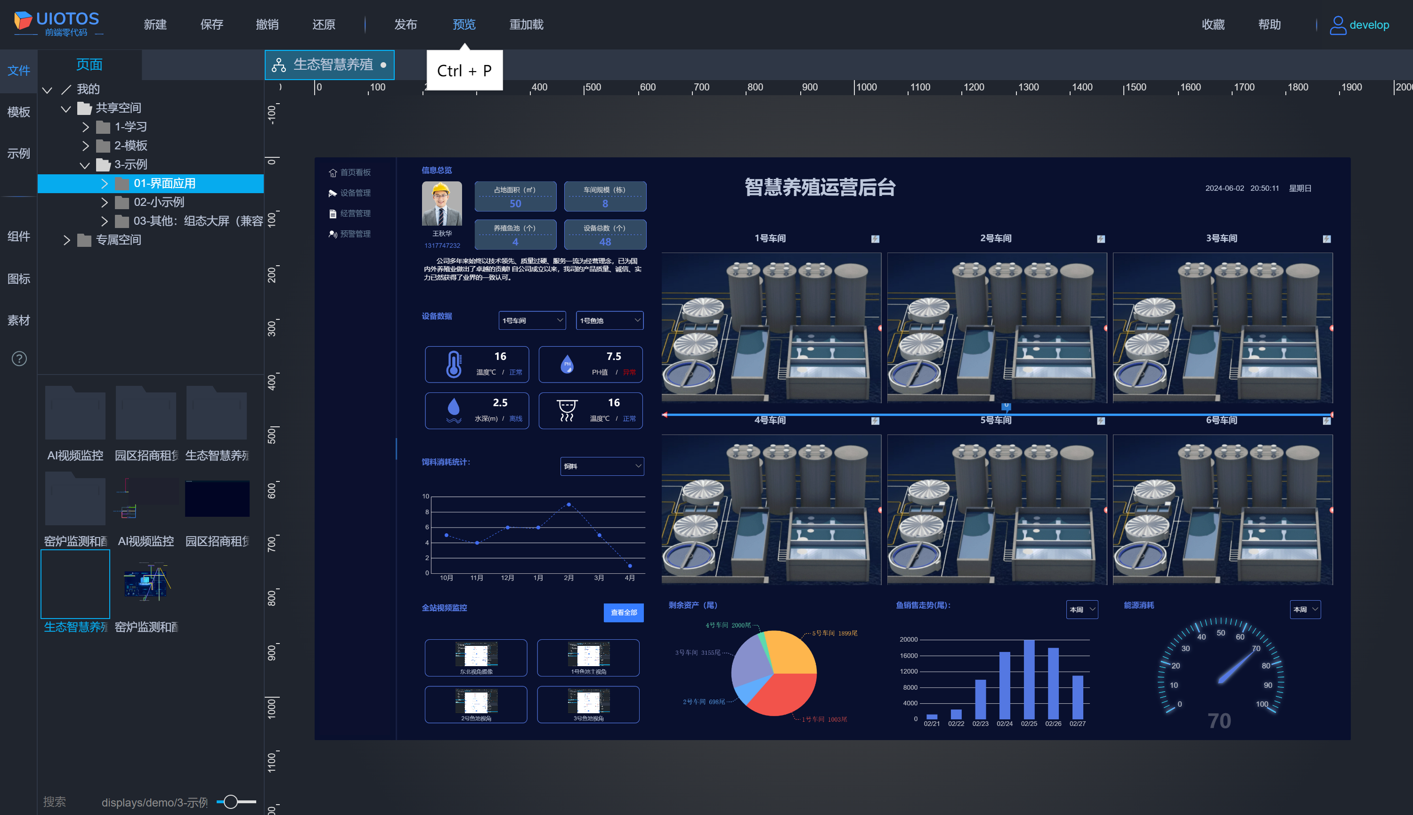Adjust the thumbnail size slider
The image size is (1413, 815).
point(231,801)
